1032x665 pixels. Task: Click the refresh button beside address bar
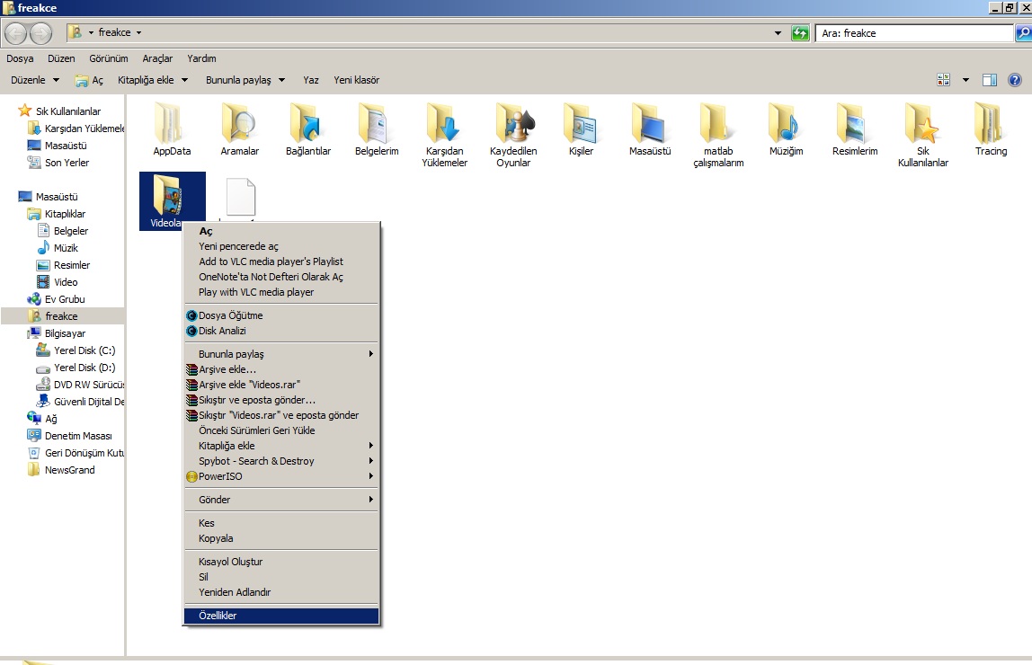[800, 33]
